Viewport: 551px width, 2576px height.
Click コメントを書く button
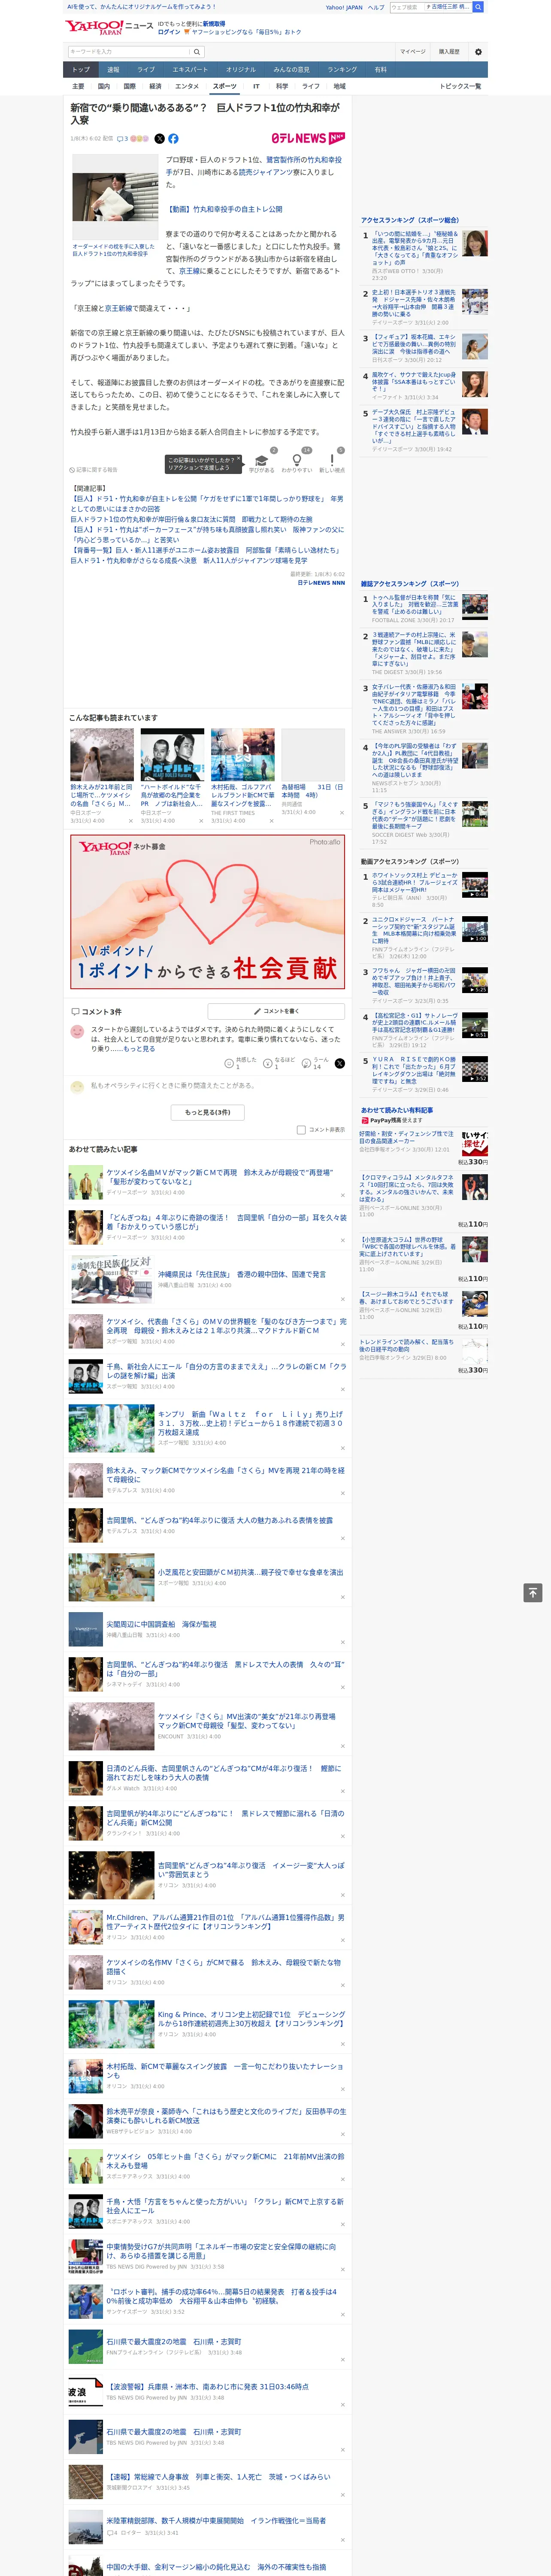click(x=276, y=1011)
